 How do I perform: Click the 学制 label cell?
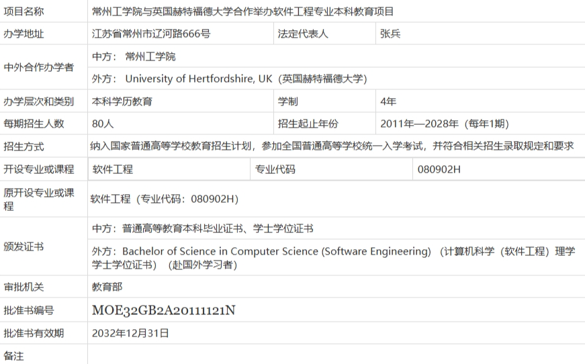[x=287, y=101]
